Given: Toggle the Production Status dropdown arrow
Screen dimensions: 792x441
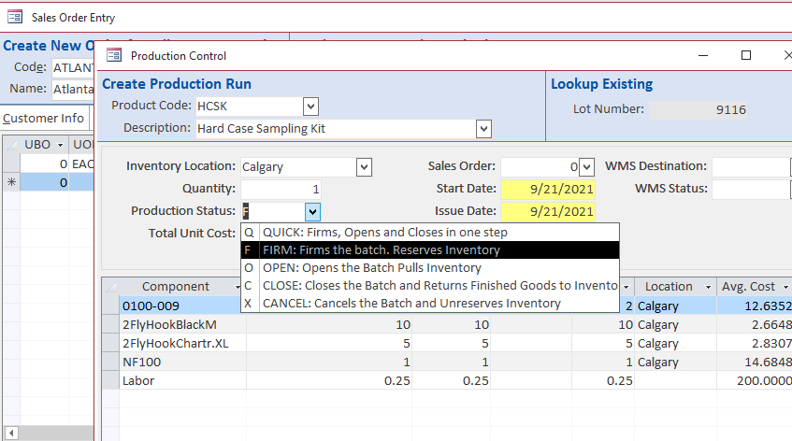Looking at the screenshot, I should click(312, 211).
